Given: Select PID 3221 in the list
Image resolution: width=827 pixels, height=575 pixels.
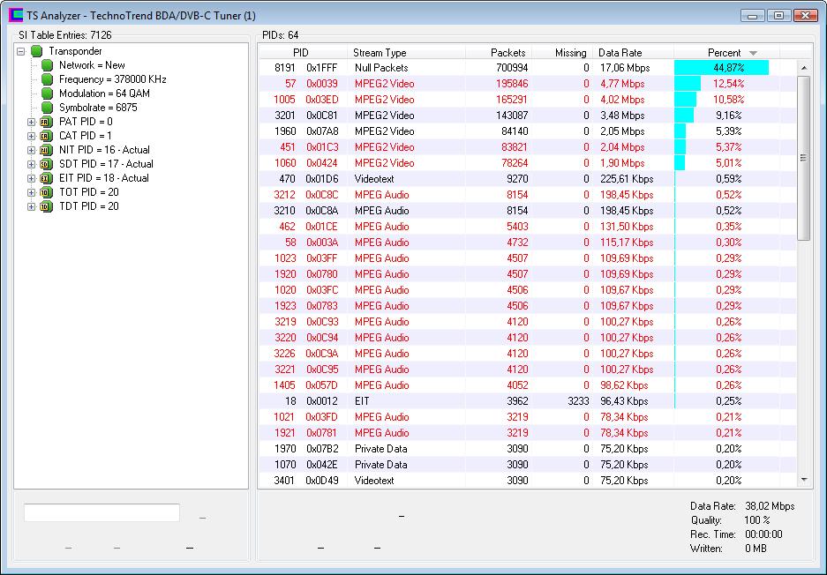Looking at the screenshot, I should point(285,369).
